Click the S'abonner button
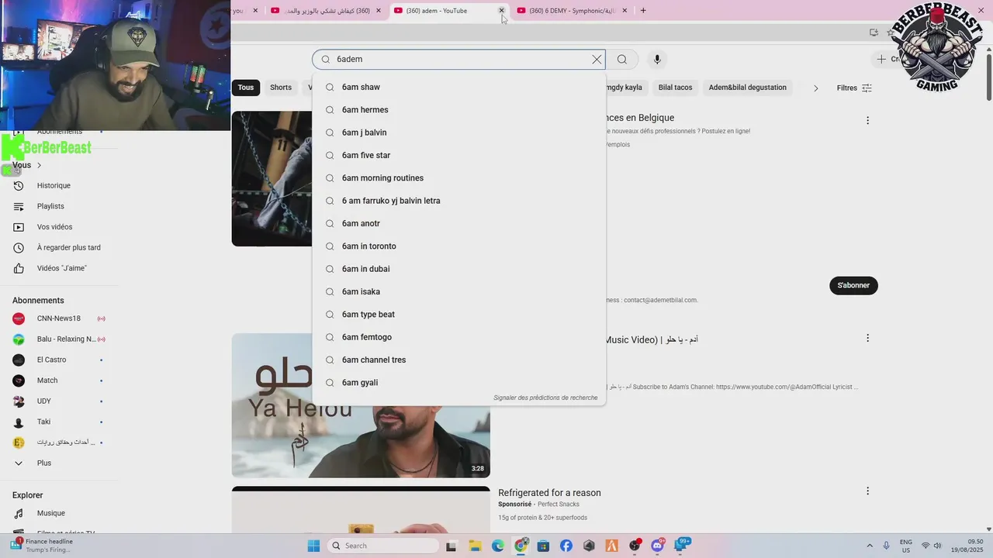This screenshot has width=993, height=558. pos(853,285)
